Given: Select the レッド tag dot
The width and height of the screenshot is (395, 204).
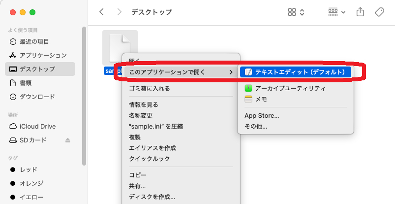Looking at the screenshot, I should point(13,170).
